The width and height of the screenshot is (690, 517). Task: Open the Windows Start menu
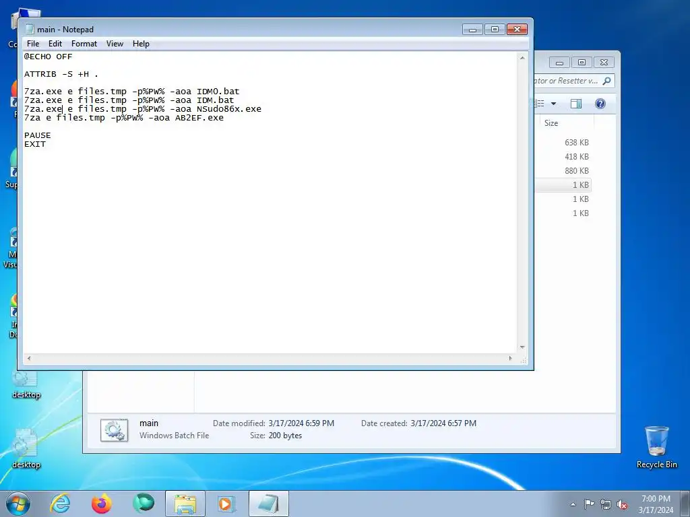18,504
